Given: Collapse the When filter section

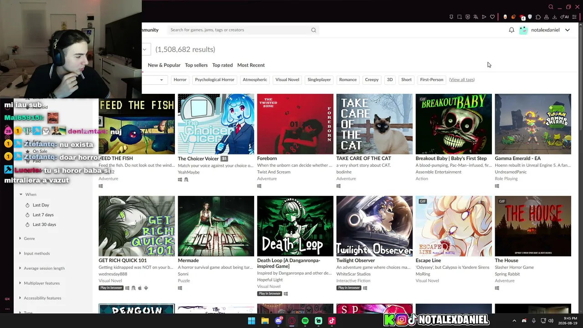Looking at the screenshot, I should tap(27, 195).
